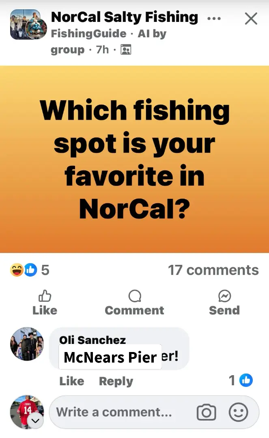269x438 pixels.
Task: Tap the Comment speech bubble icon
Action: coord(134,296)
